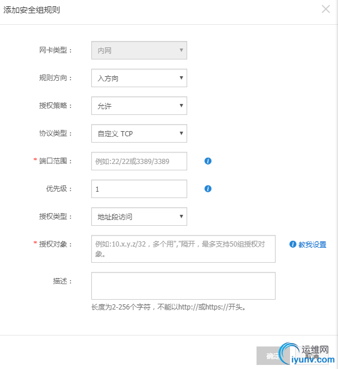Click the 端口范围 label
The height and width of the screenshot is (369, 338).
(55, 161)
